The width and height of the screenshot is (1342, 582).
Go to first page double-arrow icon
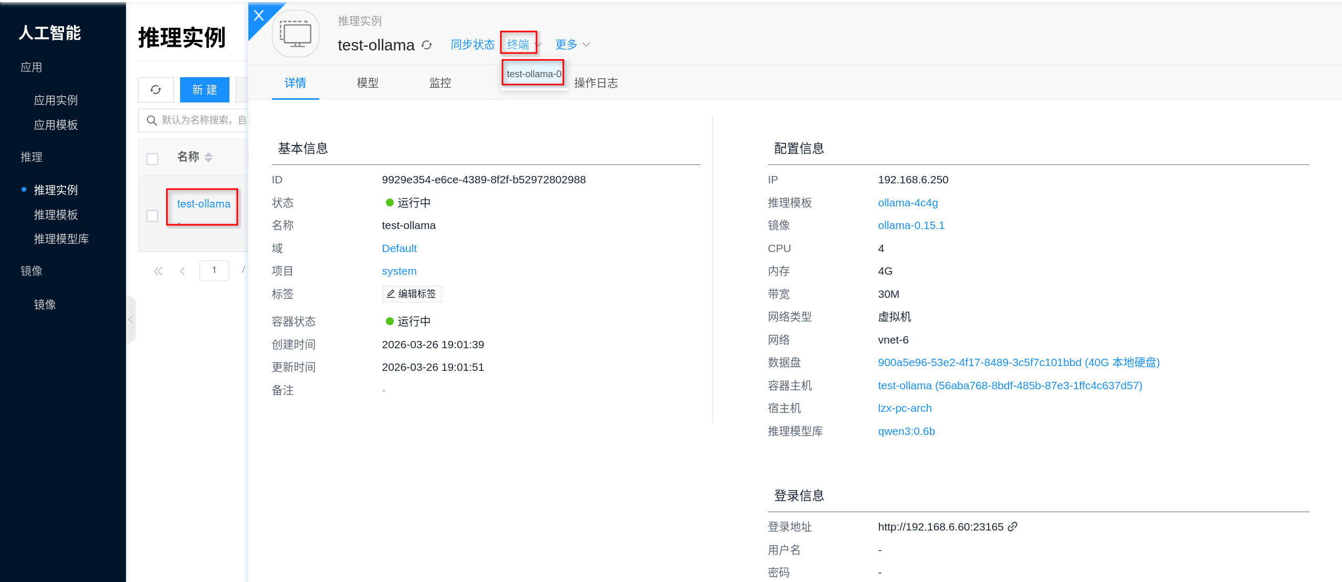(158, 271)
